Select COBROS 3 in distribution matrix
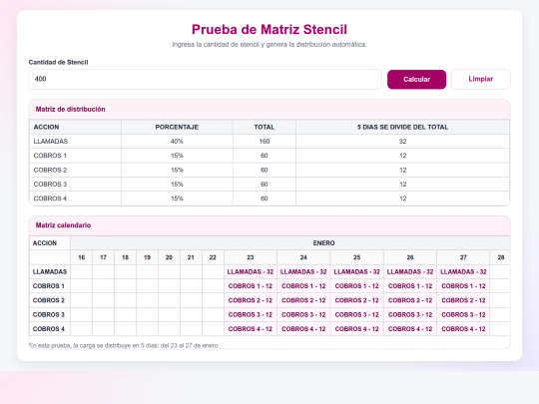 tap(269, 185)
